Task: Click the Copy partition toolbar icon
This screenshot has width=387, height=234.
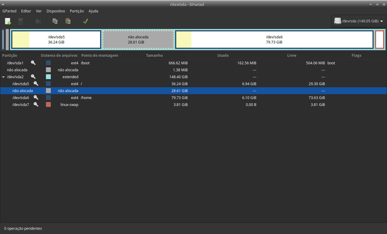Action: [x=55, y=21]
